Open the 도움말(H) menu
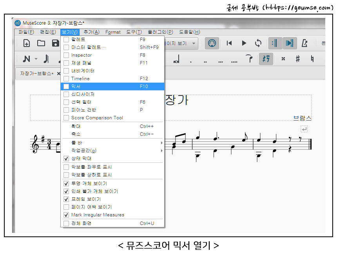This screenshot has height=254, width=337. coord(190,32)
